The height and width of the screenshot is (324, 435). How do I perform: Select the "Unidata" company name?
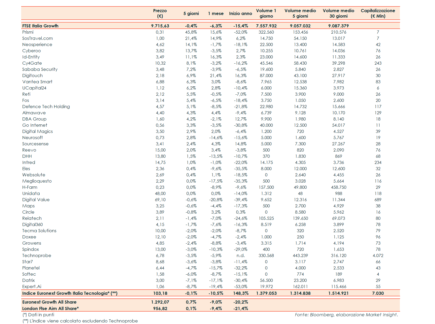[31, 193]
